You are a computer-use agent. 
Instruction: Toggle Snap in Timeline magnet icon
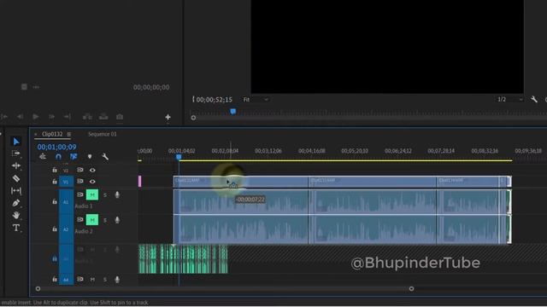point(58,157)
